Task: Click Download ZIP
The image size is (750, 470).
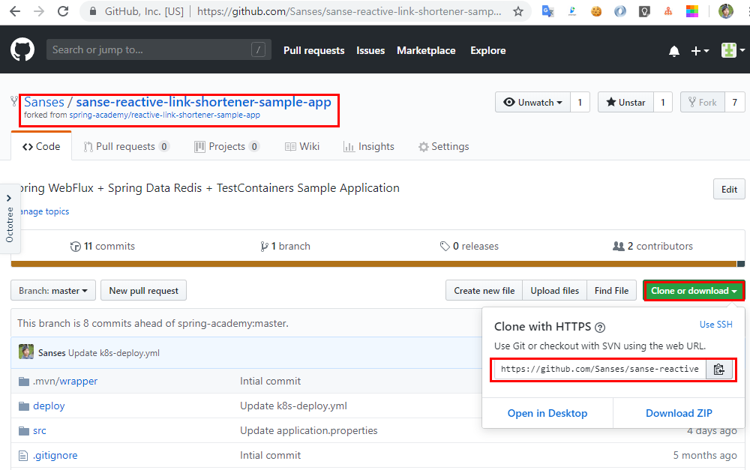Action: point(679,413)
